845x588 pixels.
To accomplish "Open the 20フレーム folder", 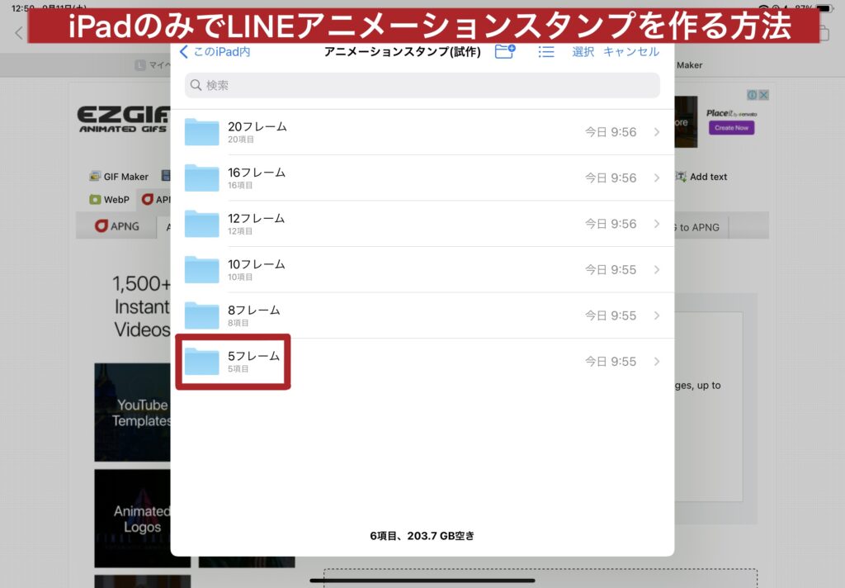I will (x=422, y=132).
